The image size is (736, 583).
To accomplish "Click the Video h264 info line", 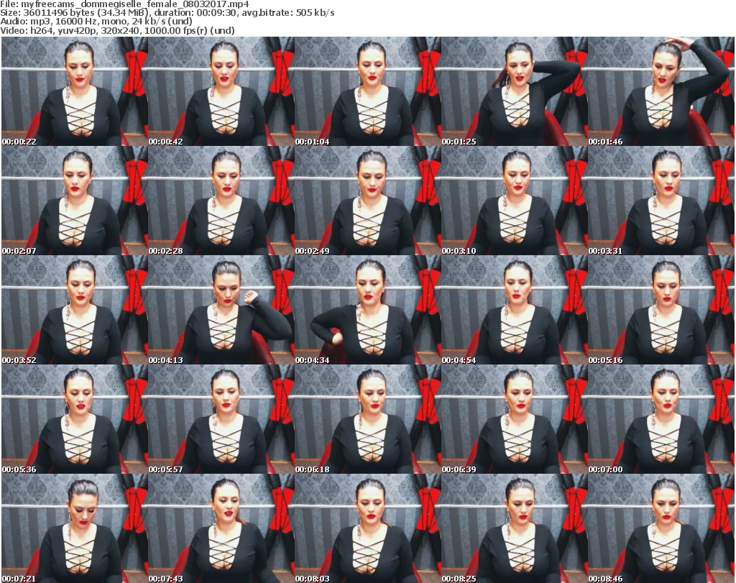I will [x=117, y=30].
